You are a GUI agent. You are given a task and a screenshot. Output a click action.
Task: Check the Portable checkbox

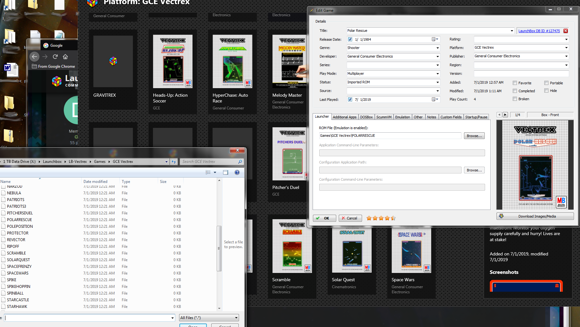tap(546, 83)
